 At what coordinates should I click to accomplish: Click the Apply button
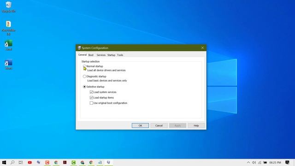click(177, 125)
